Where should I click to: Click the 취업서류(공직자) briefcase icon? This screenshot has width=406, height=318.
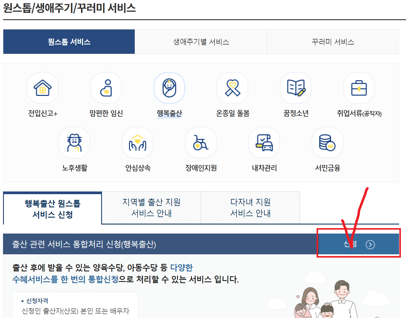tap(359, 88)
